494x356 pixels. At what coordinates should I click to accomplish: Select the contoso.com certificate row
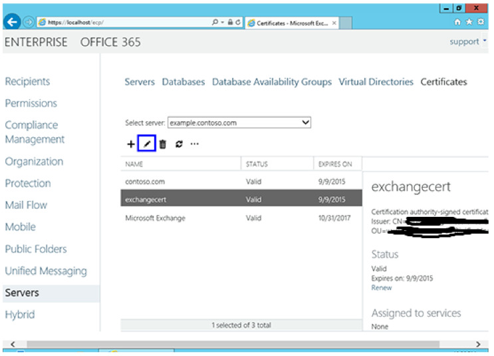click(x=241, y=182)
